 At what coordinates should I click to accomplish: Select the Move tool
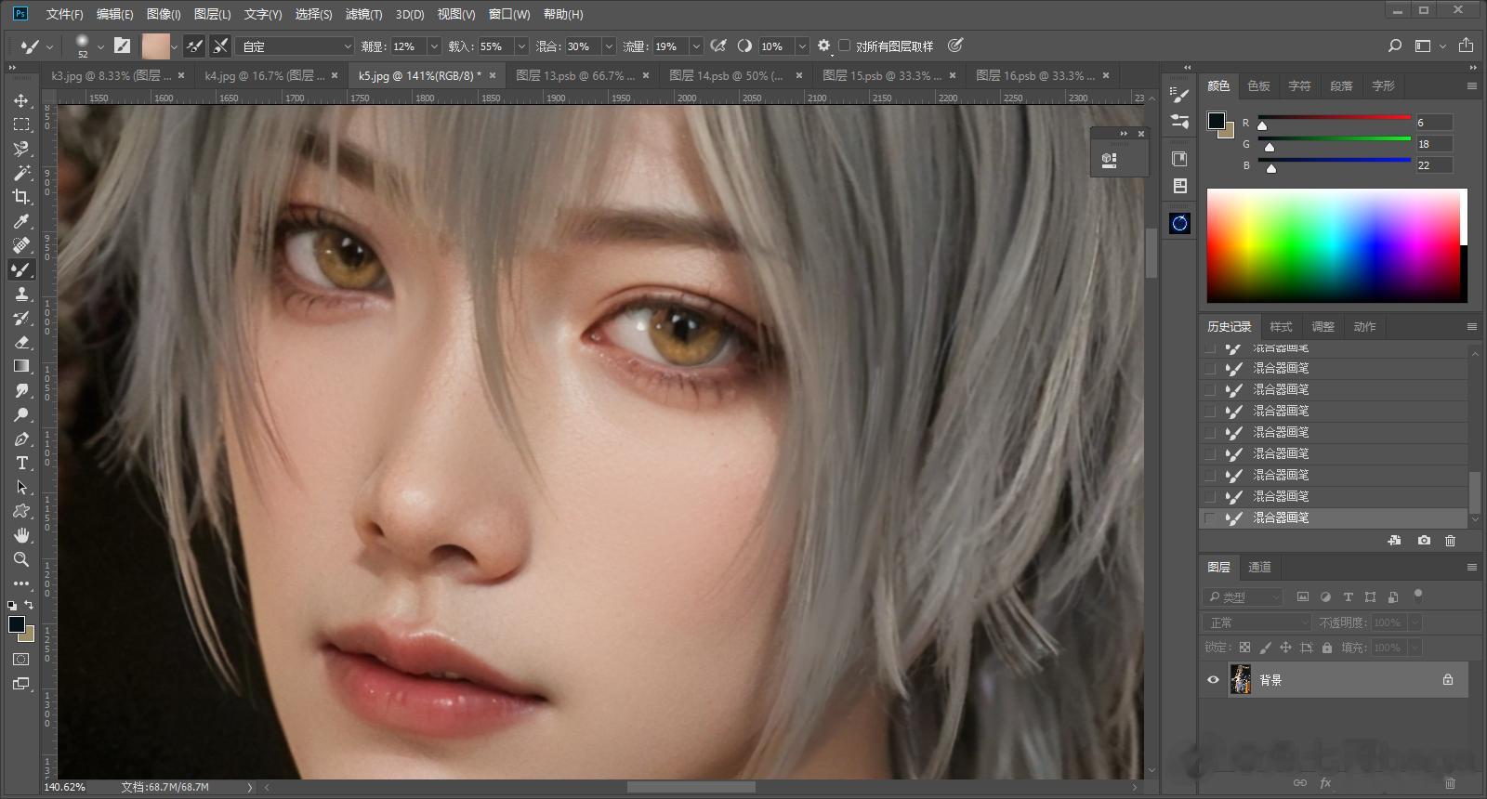(20, 100)
